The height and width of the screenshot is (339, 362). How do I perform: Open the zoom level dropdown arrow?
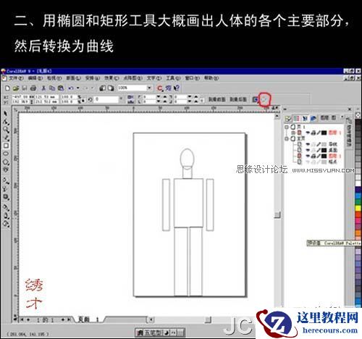(x=149, y=88)
